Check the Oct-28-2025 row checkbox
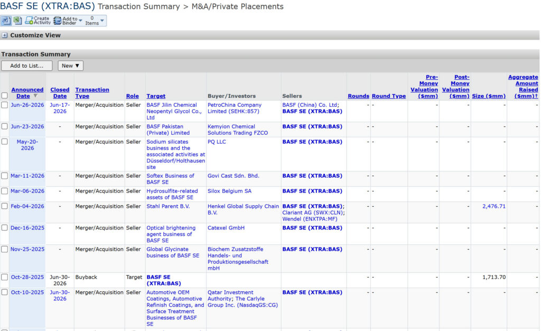This screenshot has height=331, width=541. click(4, 277)
